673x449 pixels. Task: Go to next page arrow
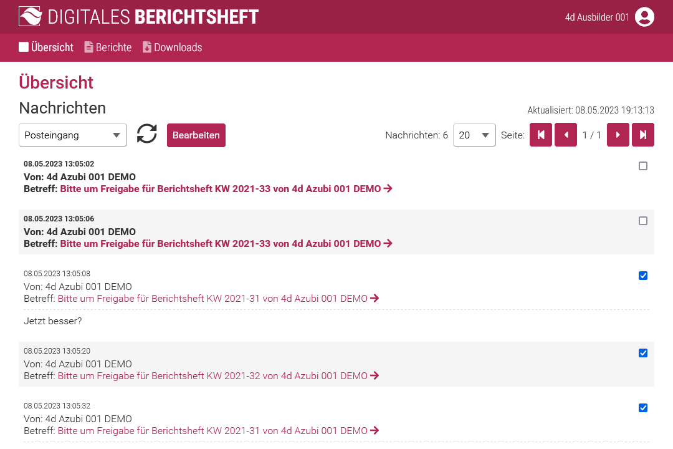[x=618, y=135]
